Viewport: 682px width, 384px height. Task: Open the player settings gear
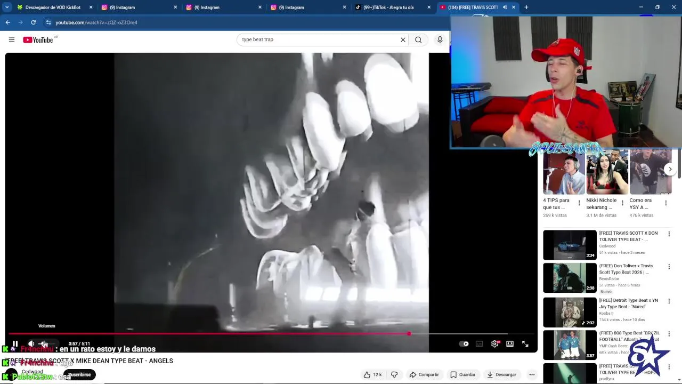[x=494, y=344]
